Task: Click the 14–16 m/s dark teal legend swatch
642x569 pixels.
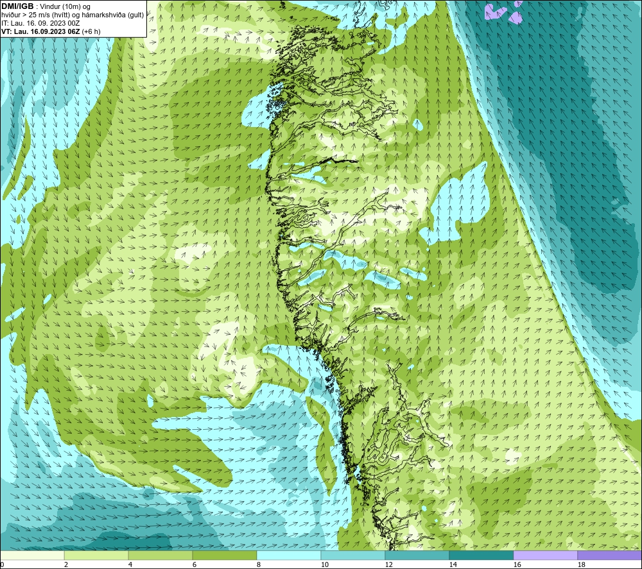Action: (481, 555)
